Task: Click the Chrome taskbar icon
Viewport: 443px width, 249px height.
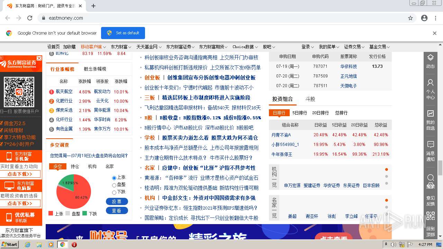Action: pyautogui.click(x=63, y=245)
